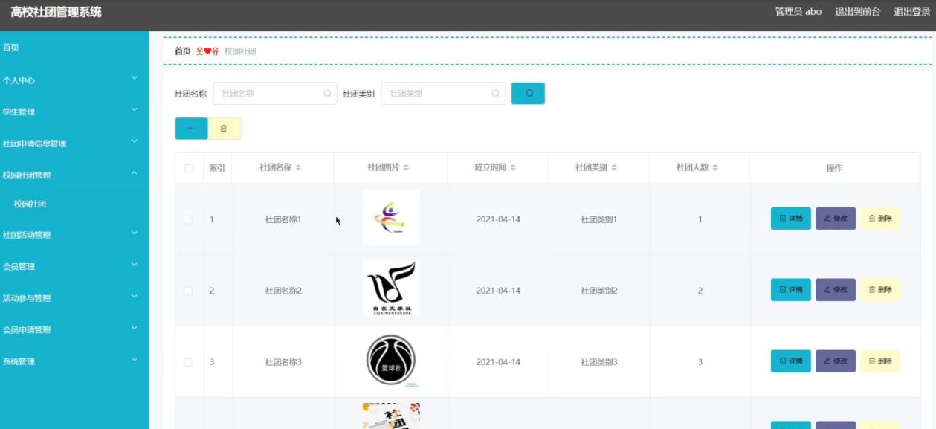The image size is (936, 429).
Task: Expand 会员管理 sidebar menu
Action: pyautogui.click(x=74, y=266)
